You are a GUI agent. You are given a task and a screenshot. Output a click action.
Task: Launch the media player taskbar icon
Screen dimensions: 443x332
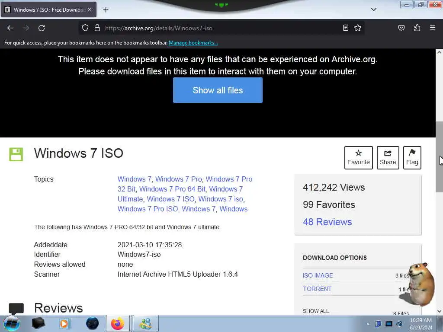click(64, 323)
